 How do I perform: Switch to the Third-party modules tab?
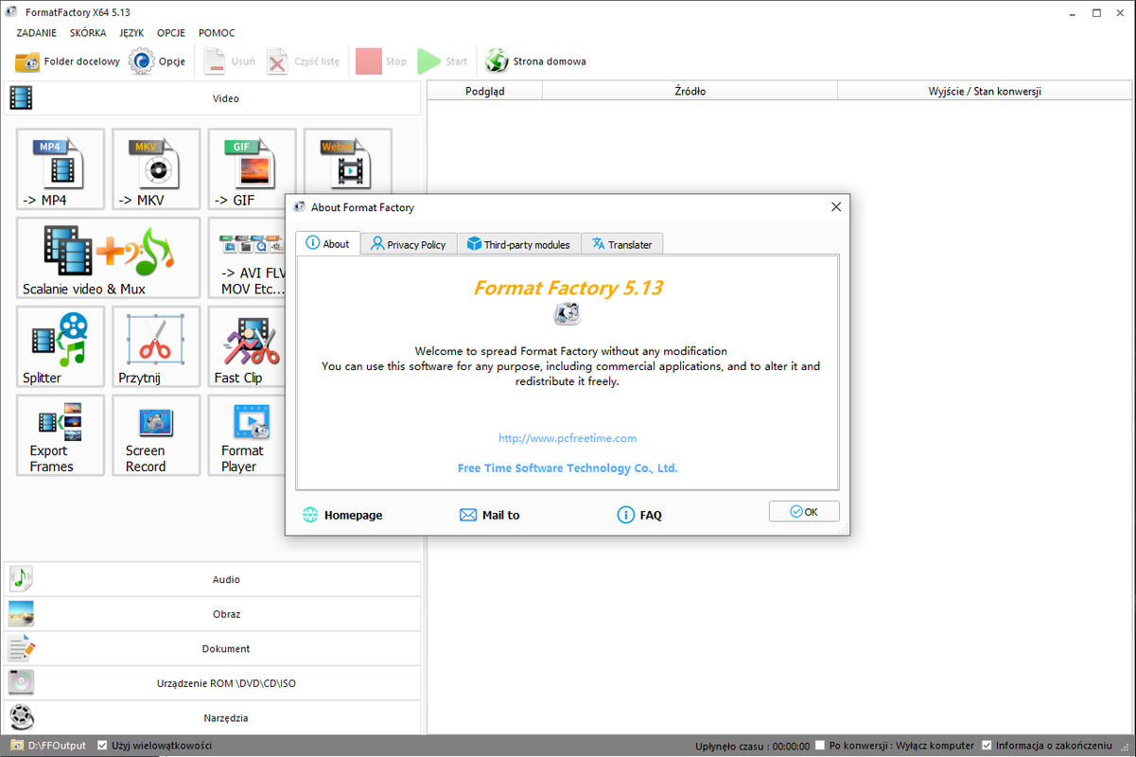point(518,244)
